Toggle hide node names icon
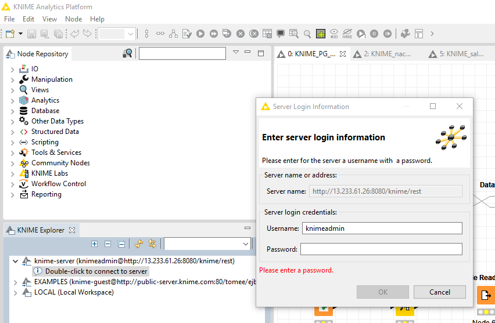 point(347,34)
